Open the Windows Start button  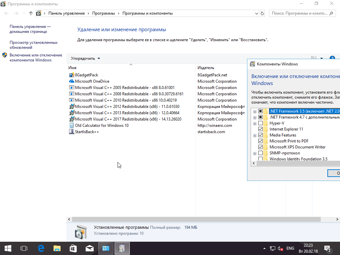click(8, 248)
